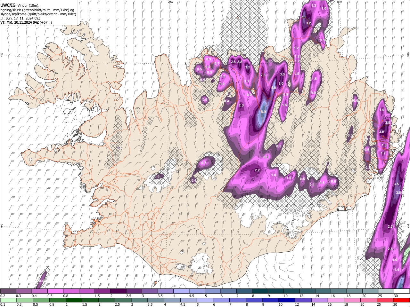Pick the purple-row swatch between 2 and 2.5
Screen dimensions: 410x307
click(118, 291)
